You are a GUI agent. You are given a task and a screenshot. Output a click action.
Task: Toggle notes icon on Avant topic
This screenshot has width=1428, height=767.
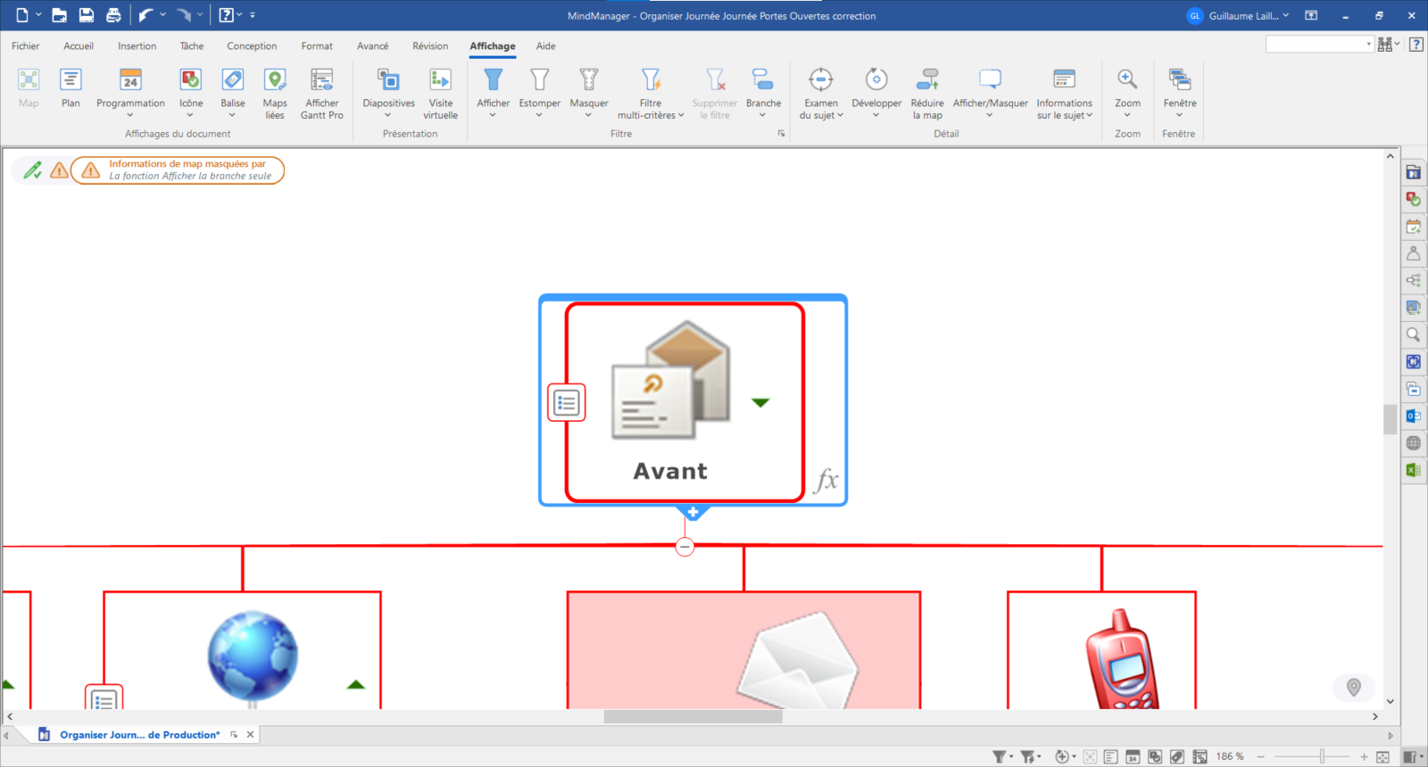(567, 403)
